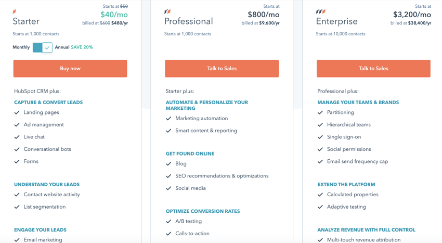The image size is (442, 243).
Task: Open the Get Found Online section heading
Action: pyautogui.click(x=190, y=154)
